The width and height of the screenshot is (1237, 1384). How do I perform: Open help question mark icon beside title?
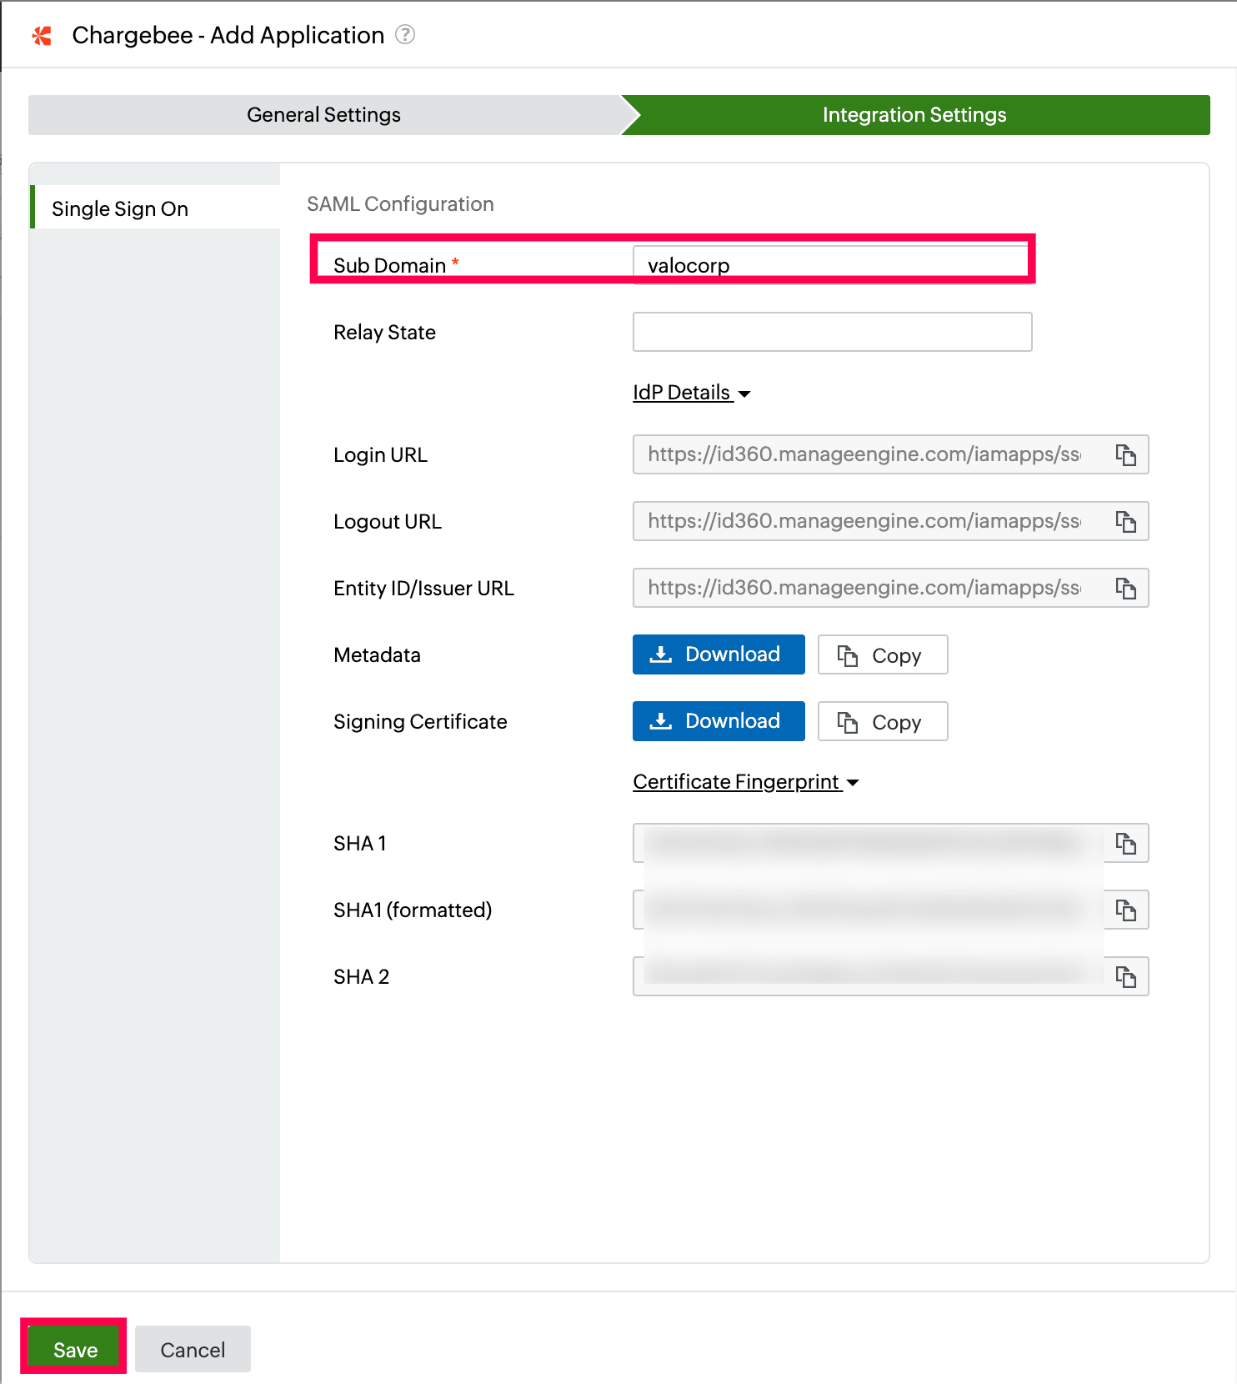pos(405,34)
